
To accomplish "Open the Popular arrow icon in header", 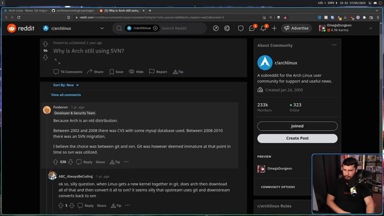I will [216, 28].
